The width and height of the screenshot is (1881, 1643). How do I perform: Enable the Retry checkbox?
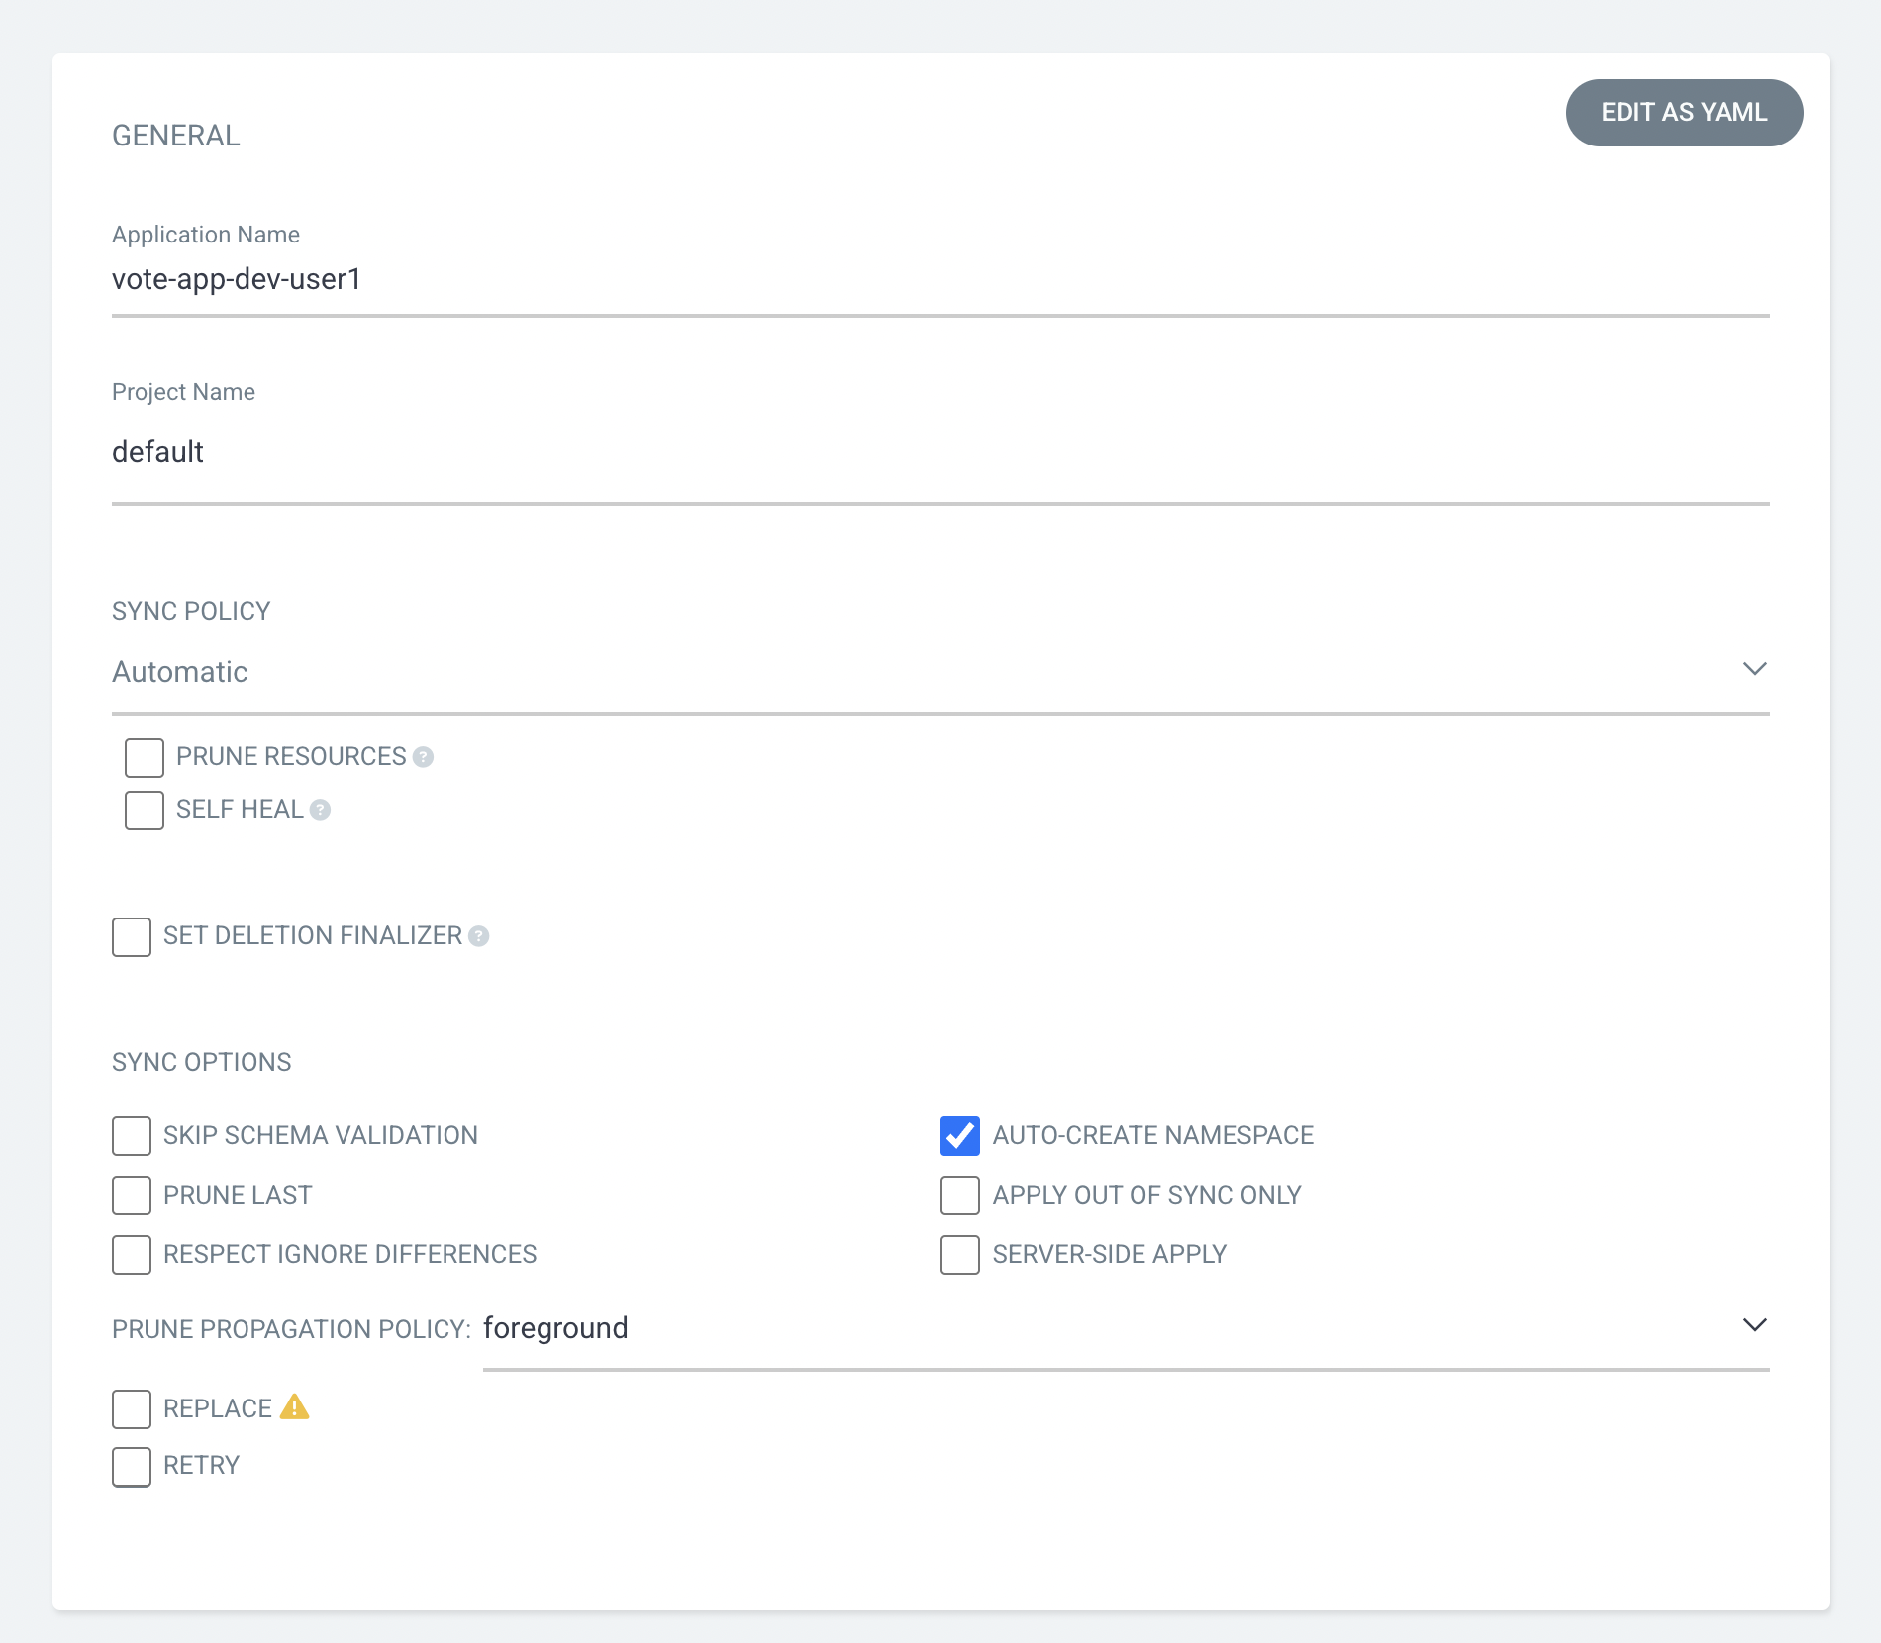132,1467
